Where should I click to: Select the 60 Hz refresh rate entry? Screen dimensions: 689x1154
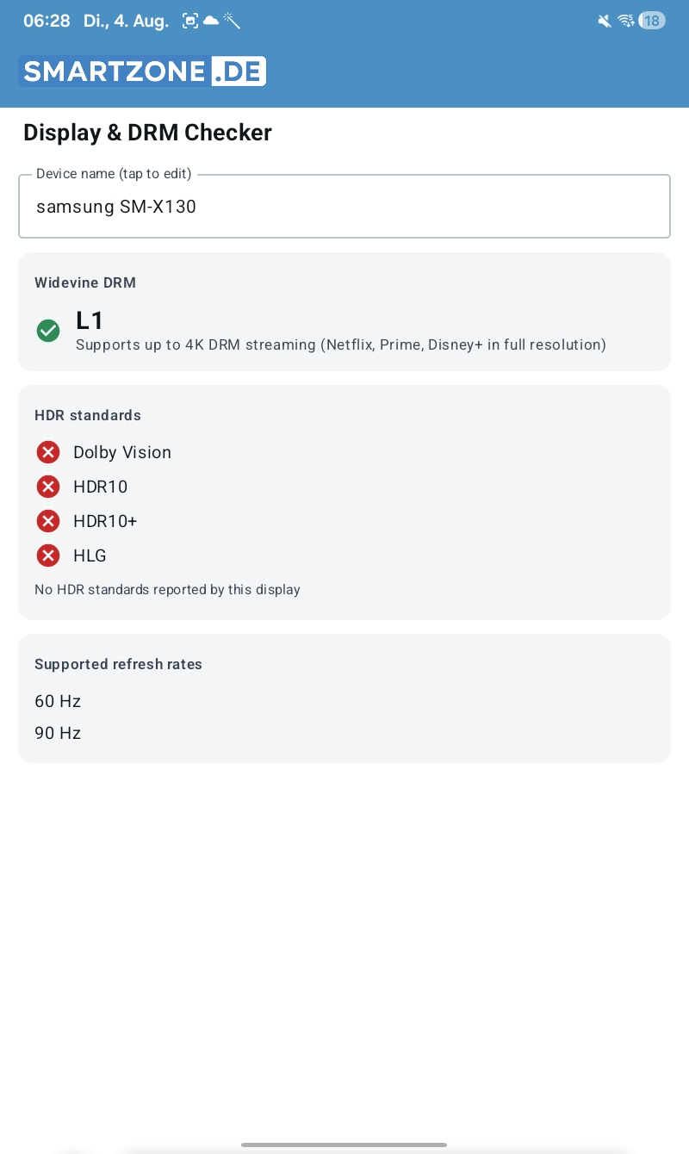click(58, 701)
